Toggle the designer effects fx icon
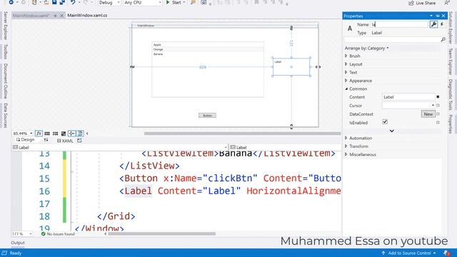The height and width of the screenshot is (257, 457). point(39,133)
